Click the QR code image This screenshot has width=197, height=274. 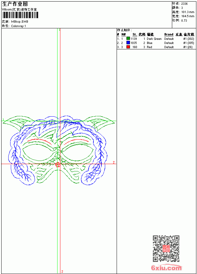pos(166,249)
